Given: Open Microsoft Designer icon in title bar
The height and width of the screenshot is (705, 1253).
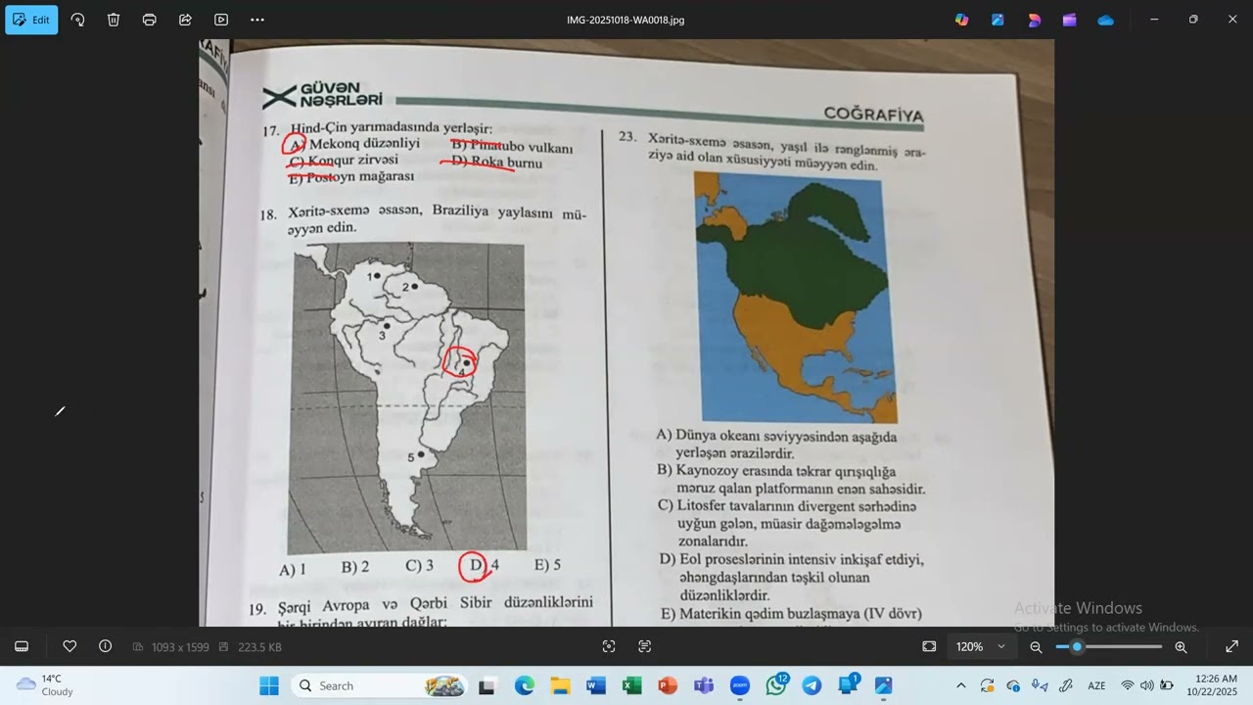Looking at the screenshot, I should coord(1034,20).
